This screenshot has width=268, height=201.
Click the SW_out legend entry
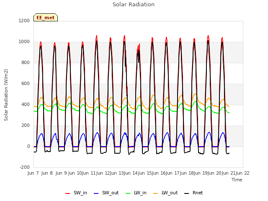pyautogui.click(x=106, y=193)
